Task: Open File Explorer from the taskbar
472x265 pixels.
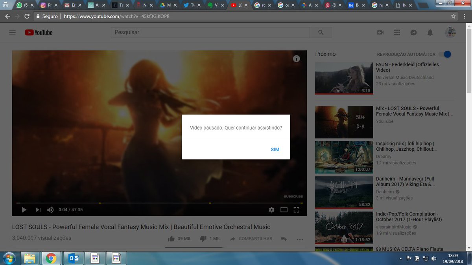Action: pos(30,258)
